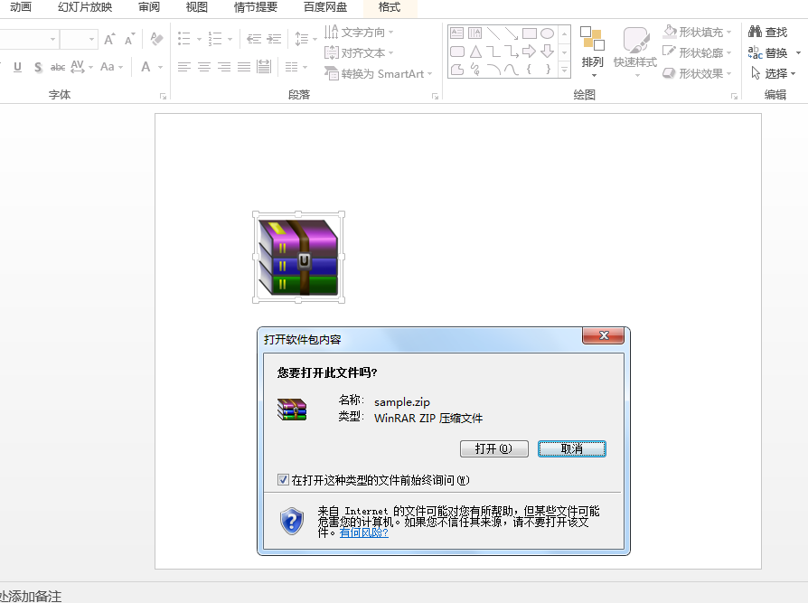
Task: Click the bullets list icon
Action: [x=184, y=39]
